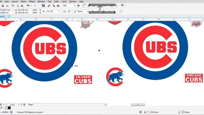Open the Effects menu

coord(32,1)
